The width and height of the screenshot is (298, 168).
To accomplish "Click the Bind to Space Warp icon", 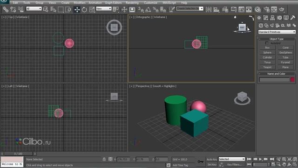I will tap(20, 9).
